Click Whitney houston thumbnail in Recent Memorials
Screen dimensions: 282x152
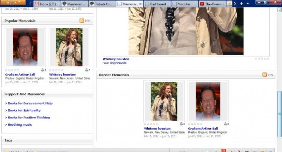point(164,101)
